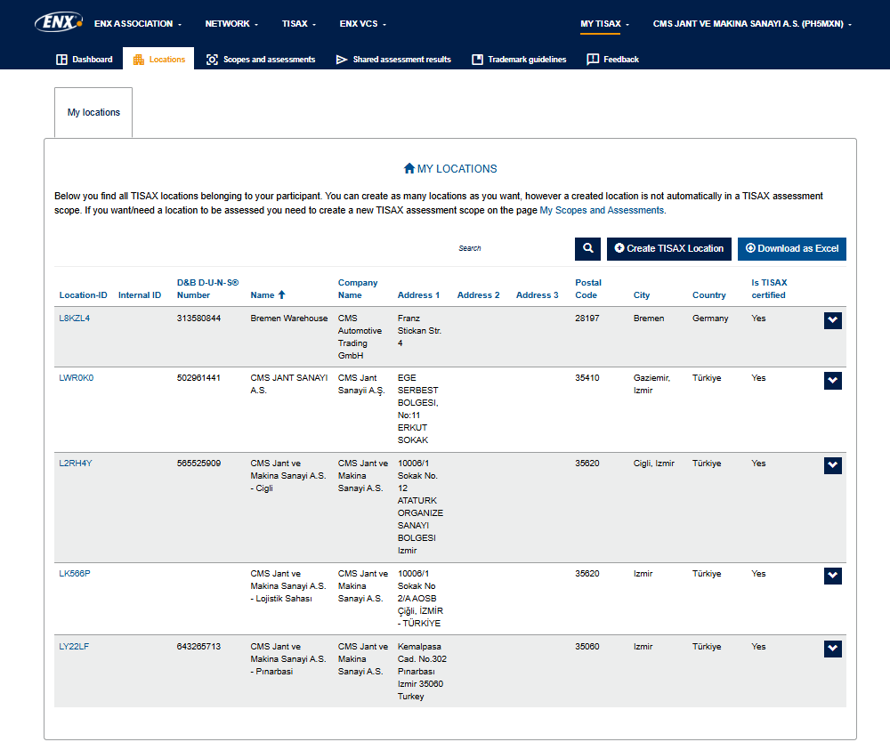Follow My Scopes and Assessments link
This screenshot has height=750, width=890.
click(x=602, y=211)
